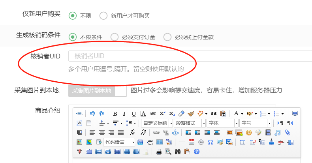Select the 必须线上付全款 radio button
Screen dimensions: 312x163
[x=167, y=37]
